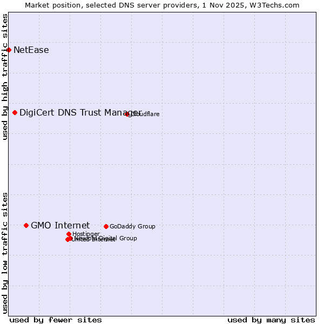
Task: Click the GoDaddy Group label
Action: 132,227
